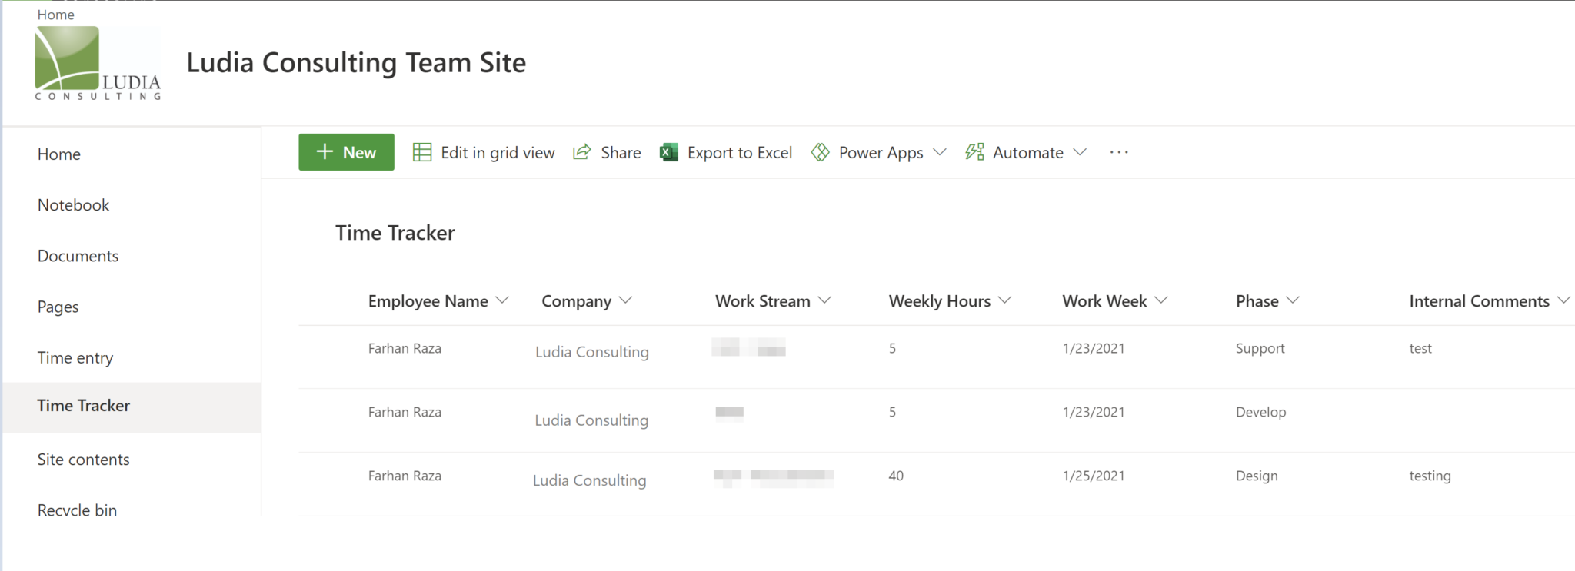Click the Home breadcrumb link

coord(55,15)
